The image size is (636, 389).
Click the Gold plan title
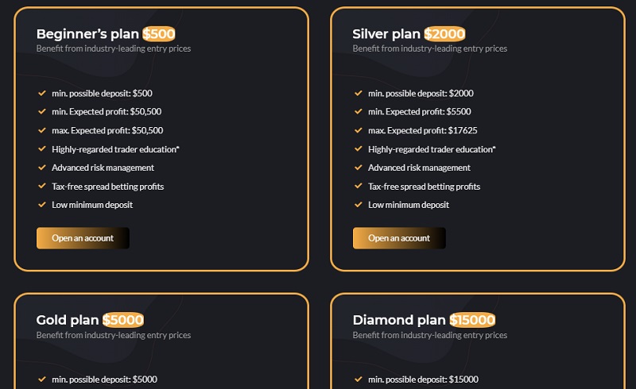tap(68, 320)
